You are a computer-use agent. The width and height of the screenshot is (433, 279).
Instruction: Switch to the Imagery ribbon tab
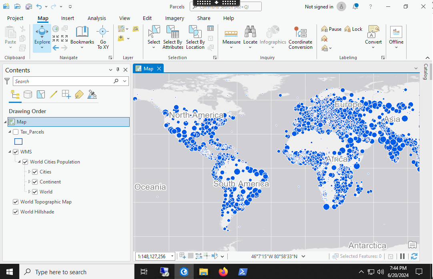(174, 18)
